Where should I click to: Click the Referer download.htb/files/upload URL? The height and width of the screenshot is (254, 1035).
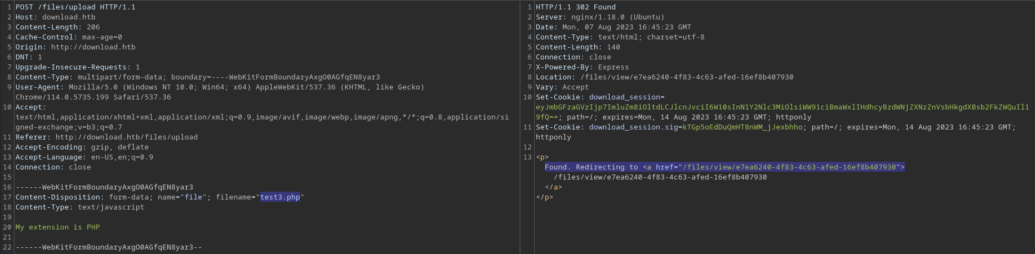pos(127,137)
